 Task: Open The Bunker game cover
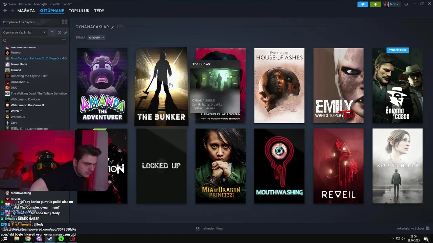point(161,86)
